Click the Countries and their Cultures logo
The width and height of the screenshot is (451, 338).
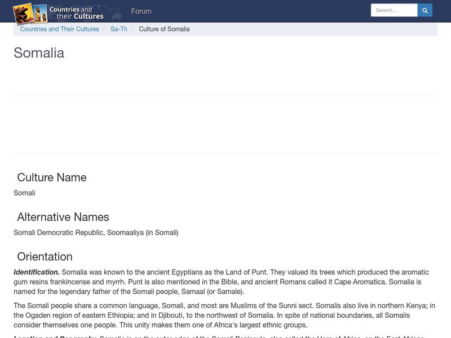(x=59, y=13)
